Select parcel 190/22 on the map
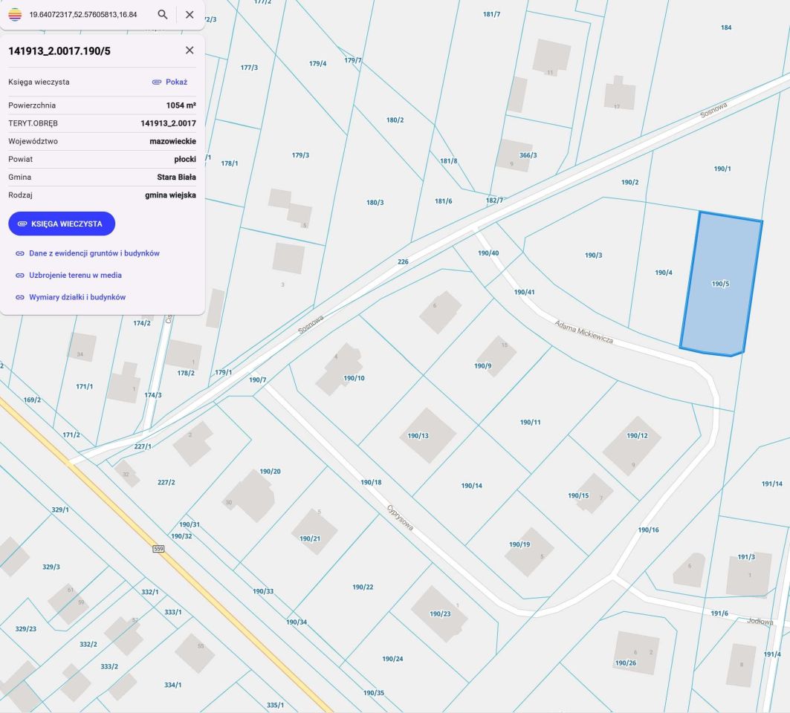Image resolution: width=790 pixels, height=713 pixels. point(363,587)
